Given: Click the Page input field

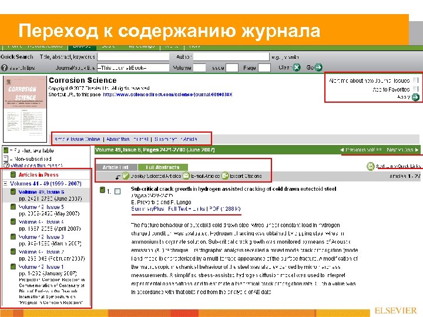Looking at the screenshot, I should click(264, 68).
